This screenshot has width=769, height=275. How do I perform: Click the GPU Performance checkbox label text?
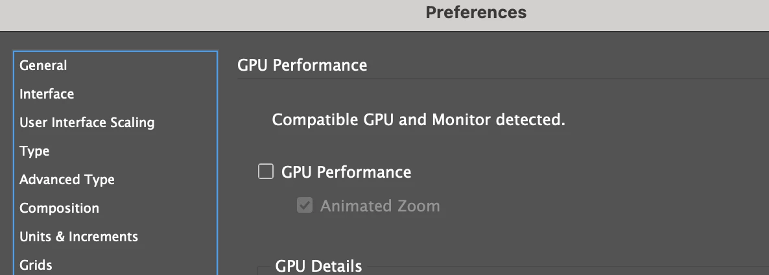click(x=346, y=172)
